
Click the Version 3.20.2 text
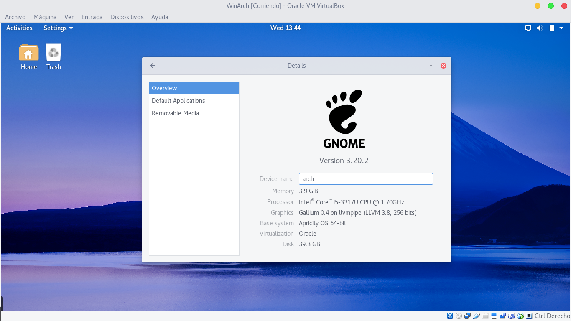(344, 160)
